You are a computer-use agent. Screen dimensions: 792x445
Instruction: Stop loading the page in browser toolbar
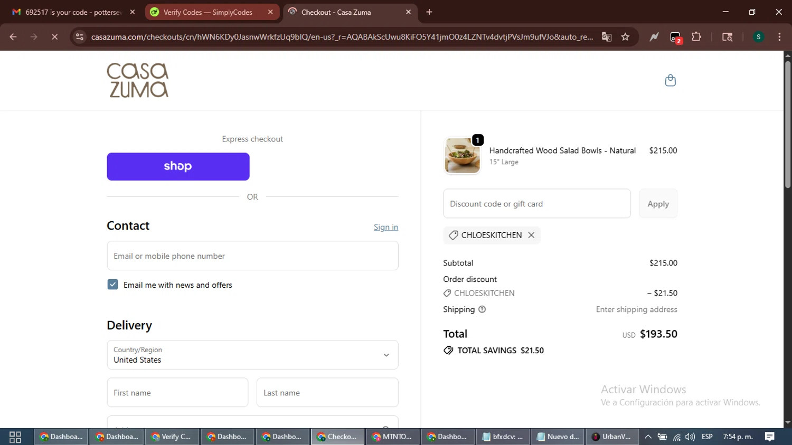point(54,37)
